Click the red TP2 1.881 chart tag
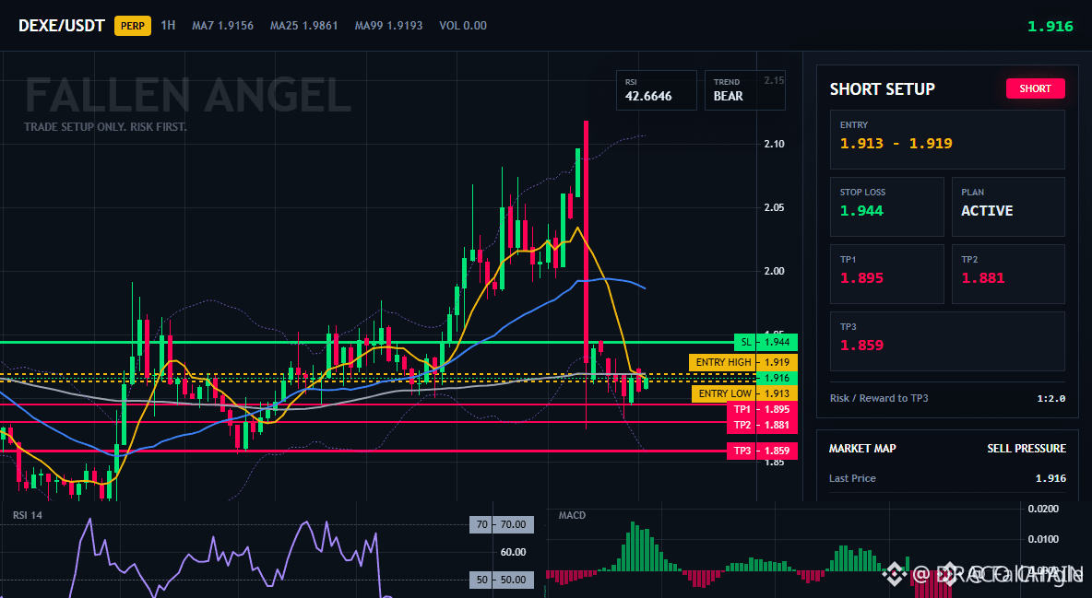This screenshot has width=1092, height=598. point(762,426)
